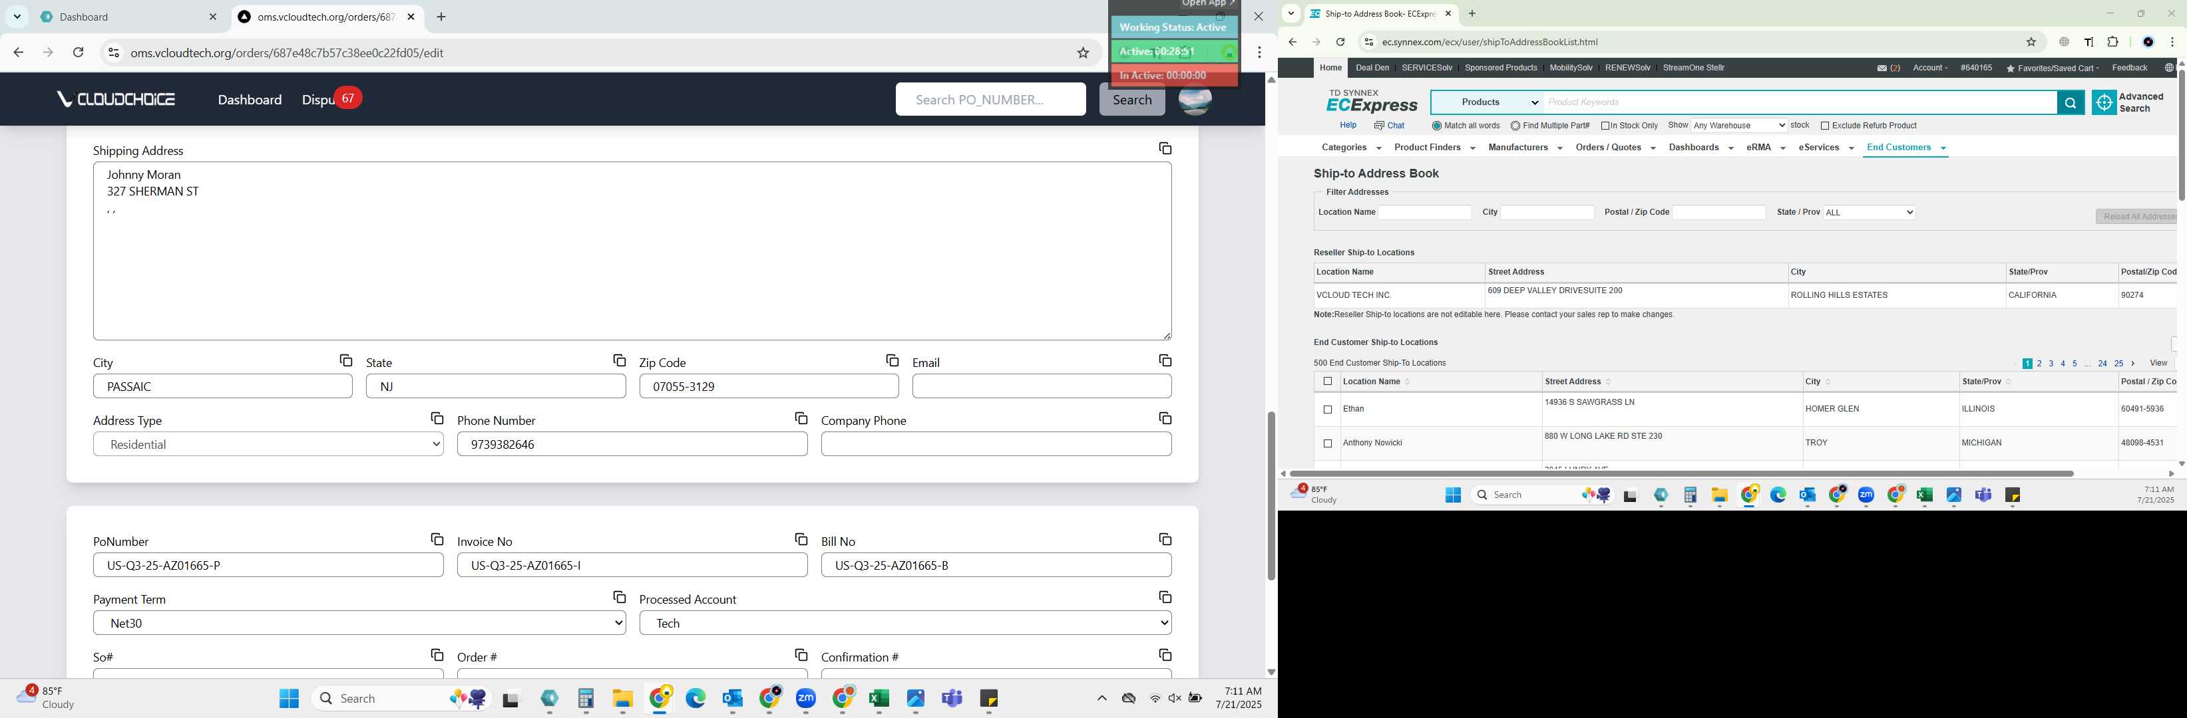Check Exclude Refurb Product checkbox
The height and width of the screenshot is (718, 2187).
pyautogui.click(x=1824, y=126)
